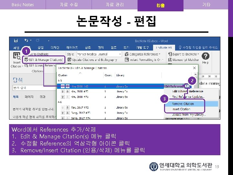Click move down arrow for Tak, 2017 #72

(x=67, y=108)
